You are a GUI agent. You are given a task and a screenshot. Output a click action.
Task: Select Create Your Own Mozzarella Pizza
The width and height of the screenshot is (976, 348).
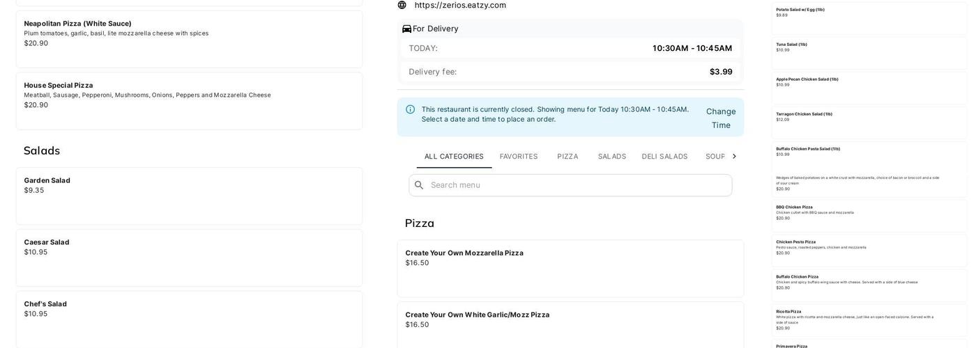point(570,268)
